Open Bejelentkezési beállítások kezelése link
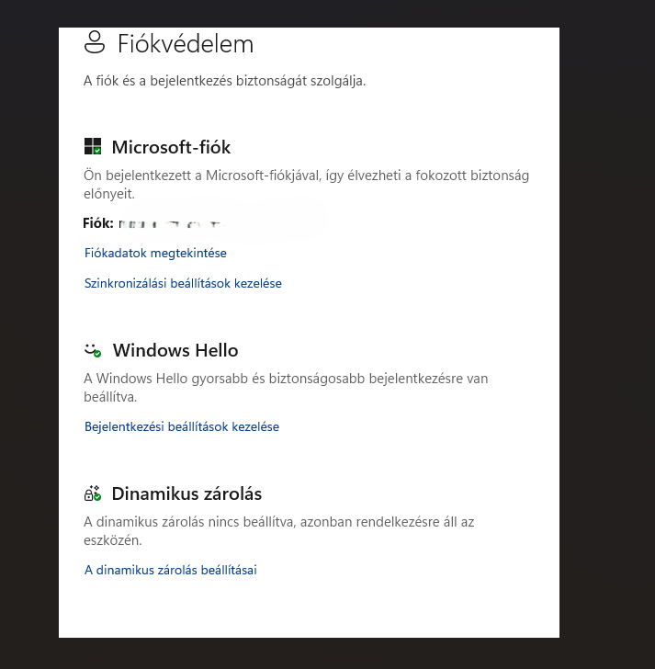 pyautogui.click(x=182, y=426)
